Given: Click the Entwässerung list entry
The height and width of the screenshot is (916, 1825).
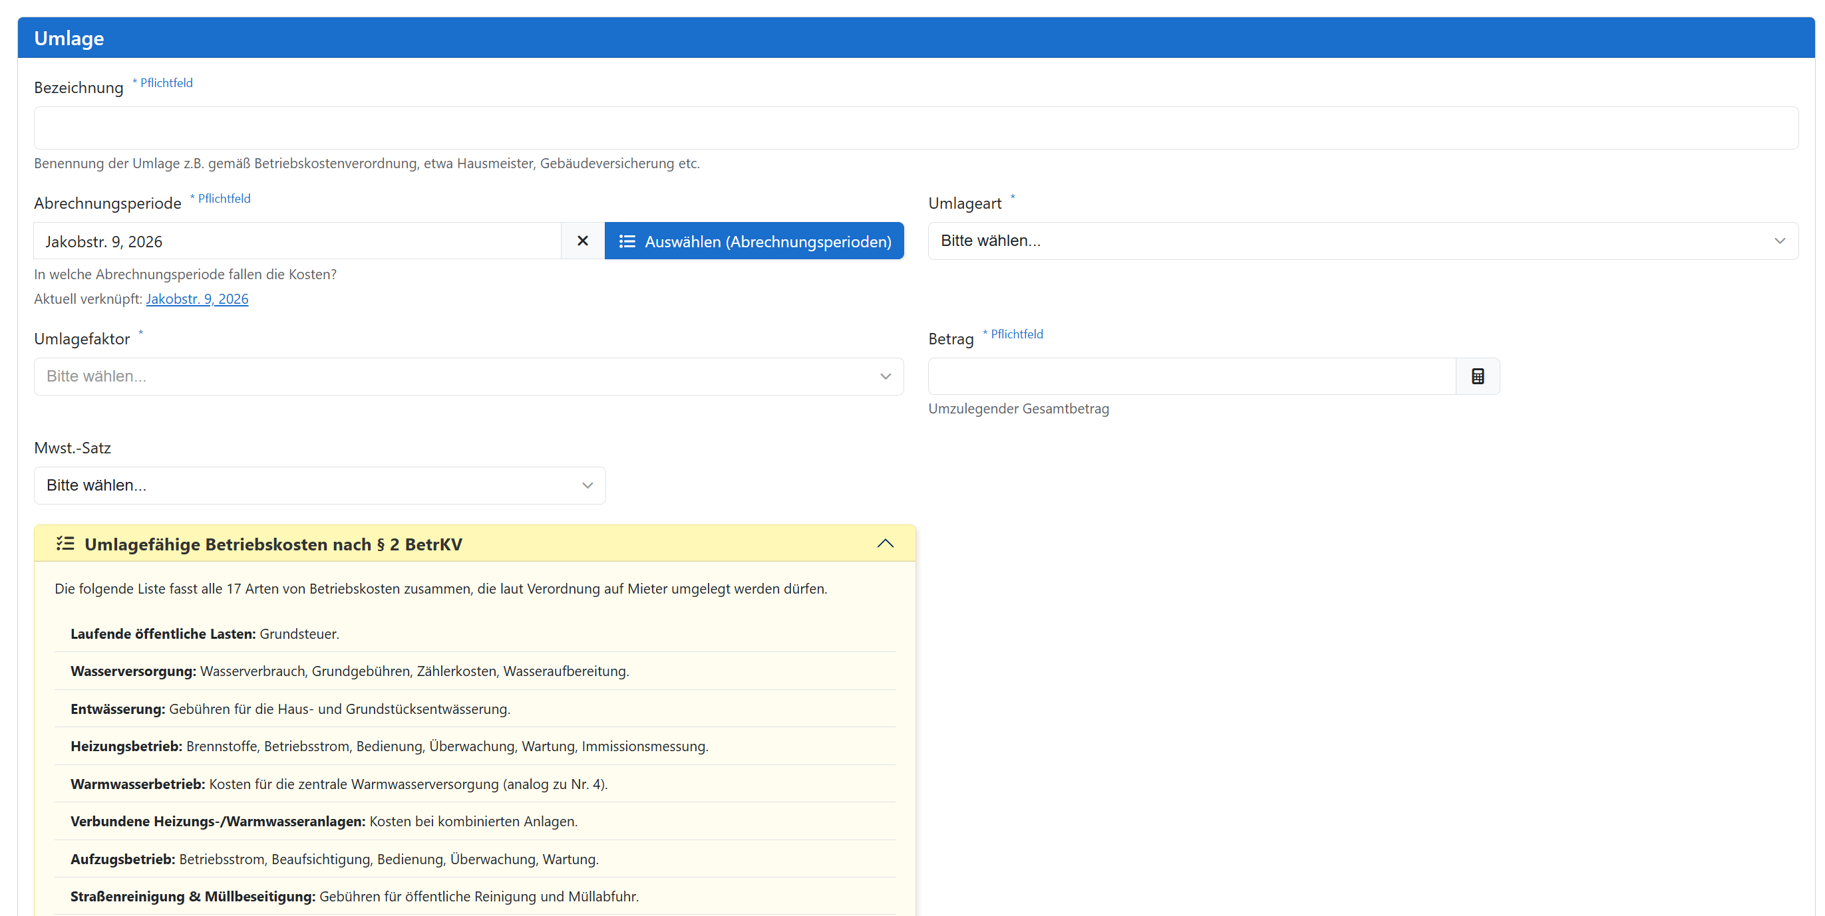Looking at the screenshot, I should click(x=290, y=709).
